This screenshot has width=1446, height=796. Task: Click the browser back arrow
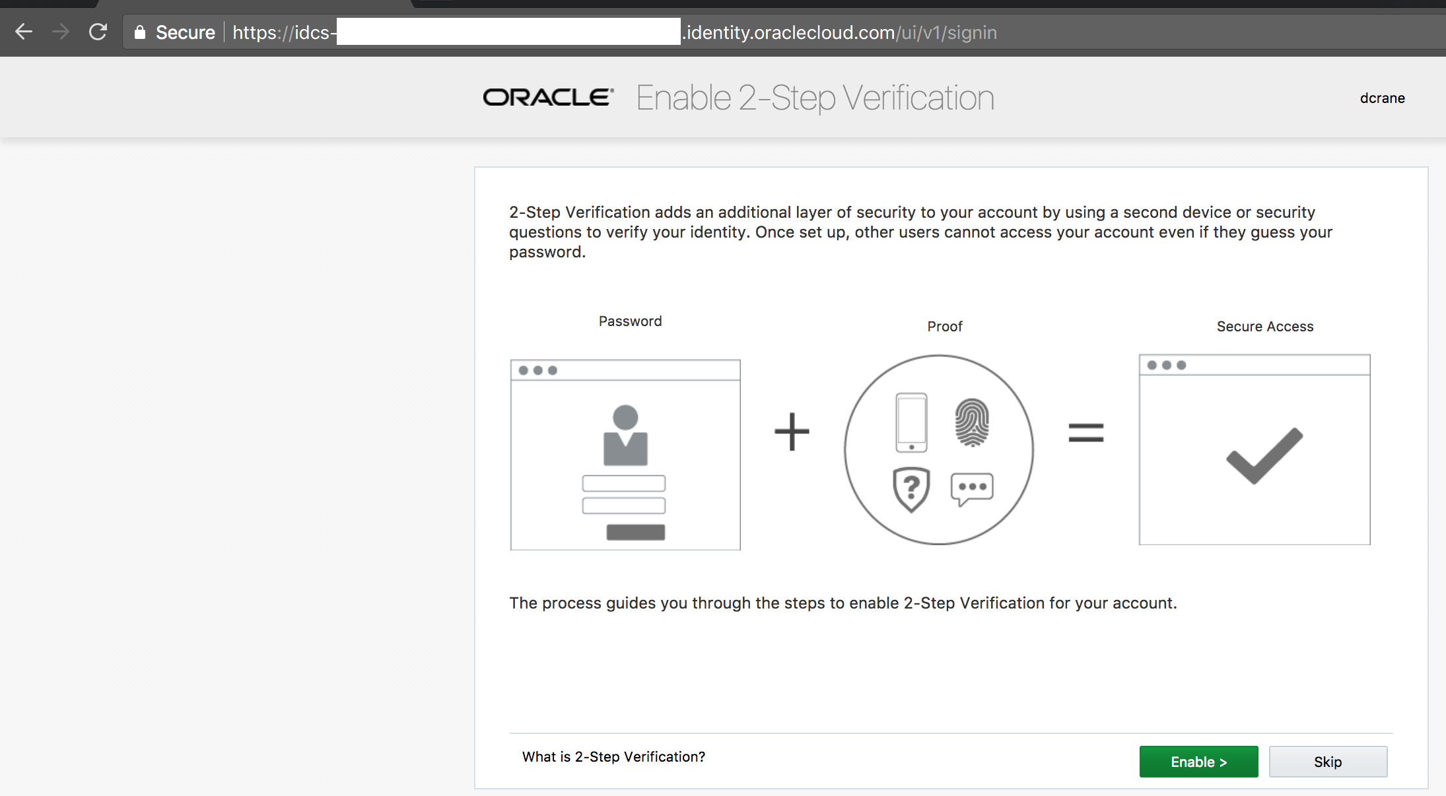tap(24, 32)
